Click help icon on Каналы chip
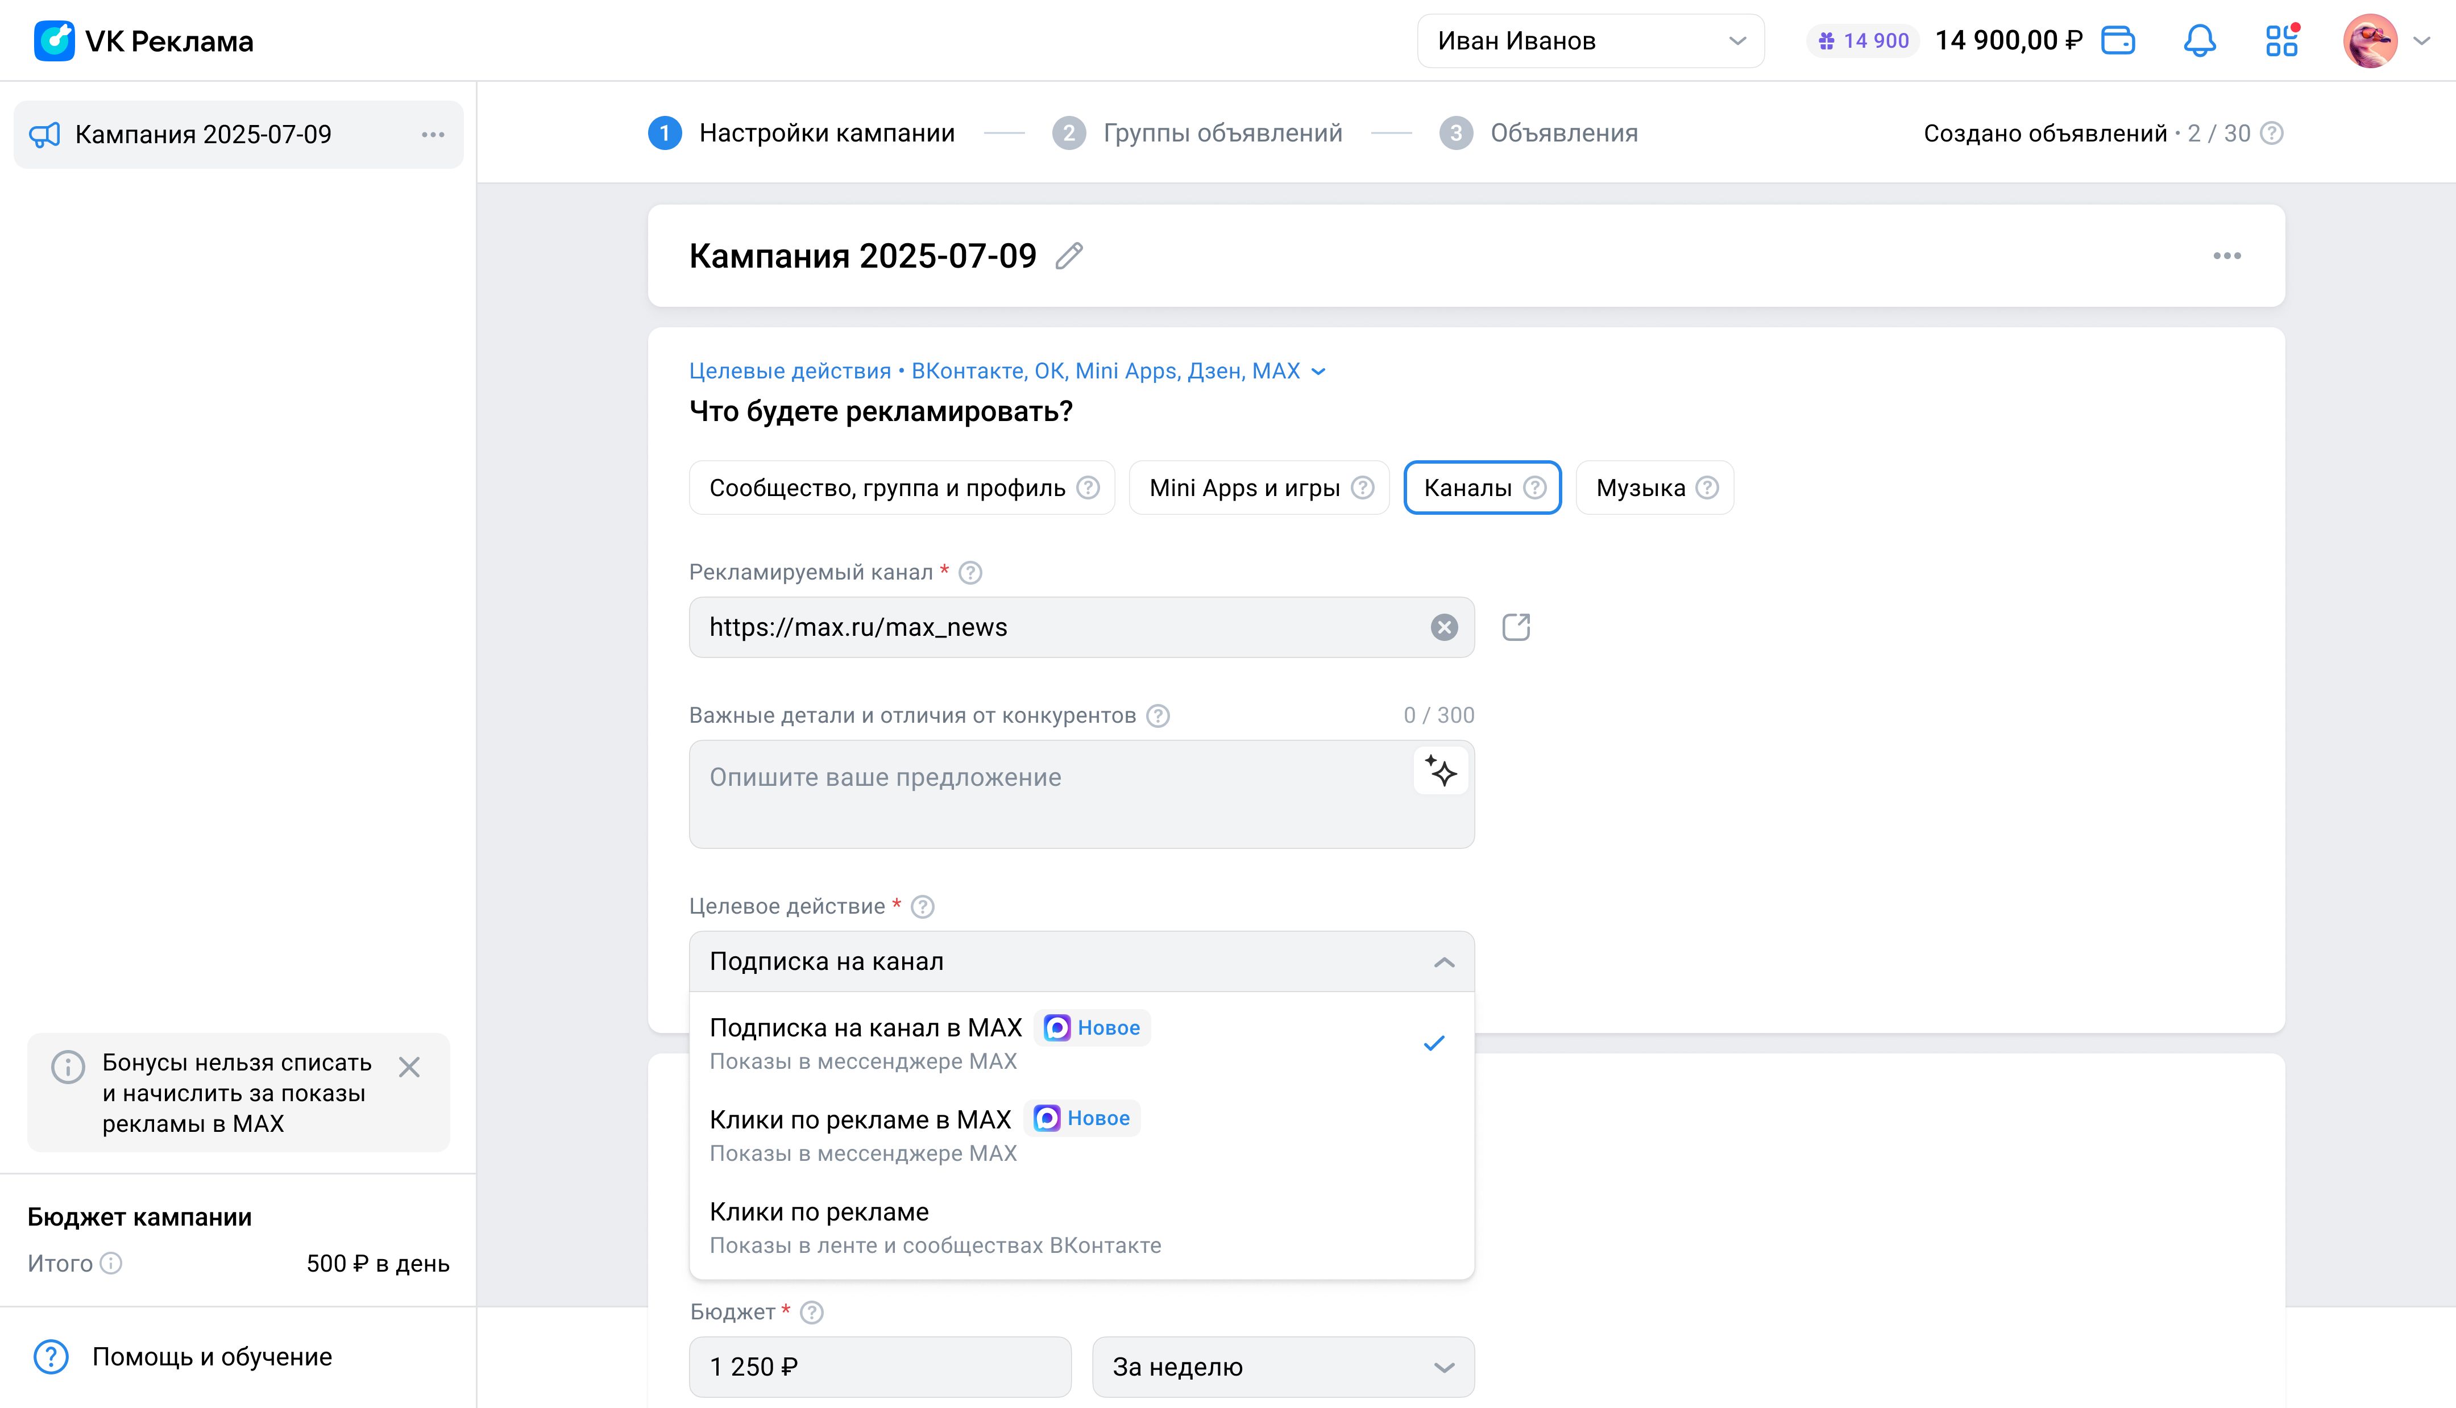Screen dimensions: 2456x1408 point(1534,488)
